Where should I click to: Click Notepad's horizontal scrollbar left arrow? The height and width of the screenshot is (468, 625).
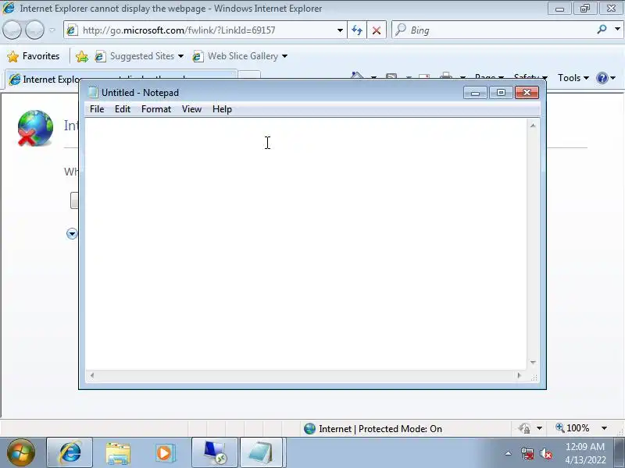coord(92,375)
